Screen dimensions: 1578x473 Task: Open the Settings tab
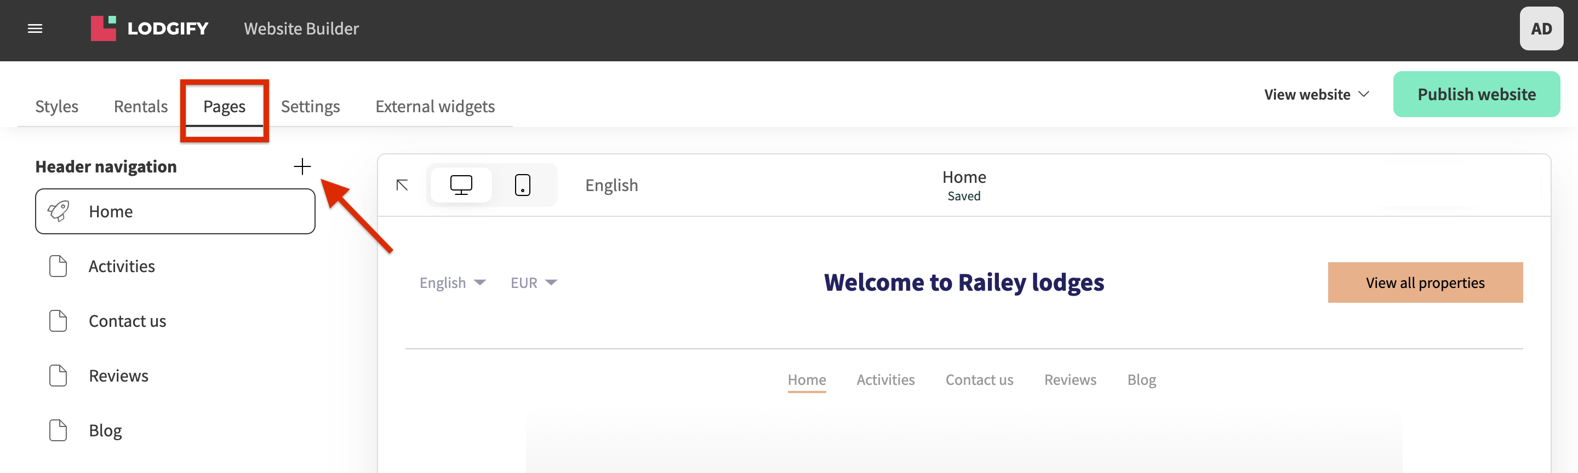tap(310, 106)
